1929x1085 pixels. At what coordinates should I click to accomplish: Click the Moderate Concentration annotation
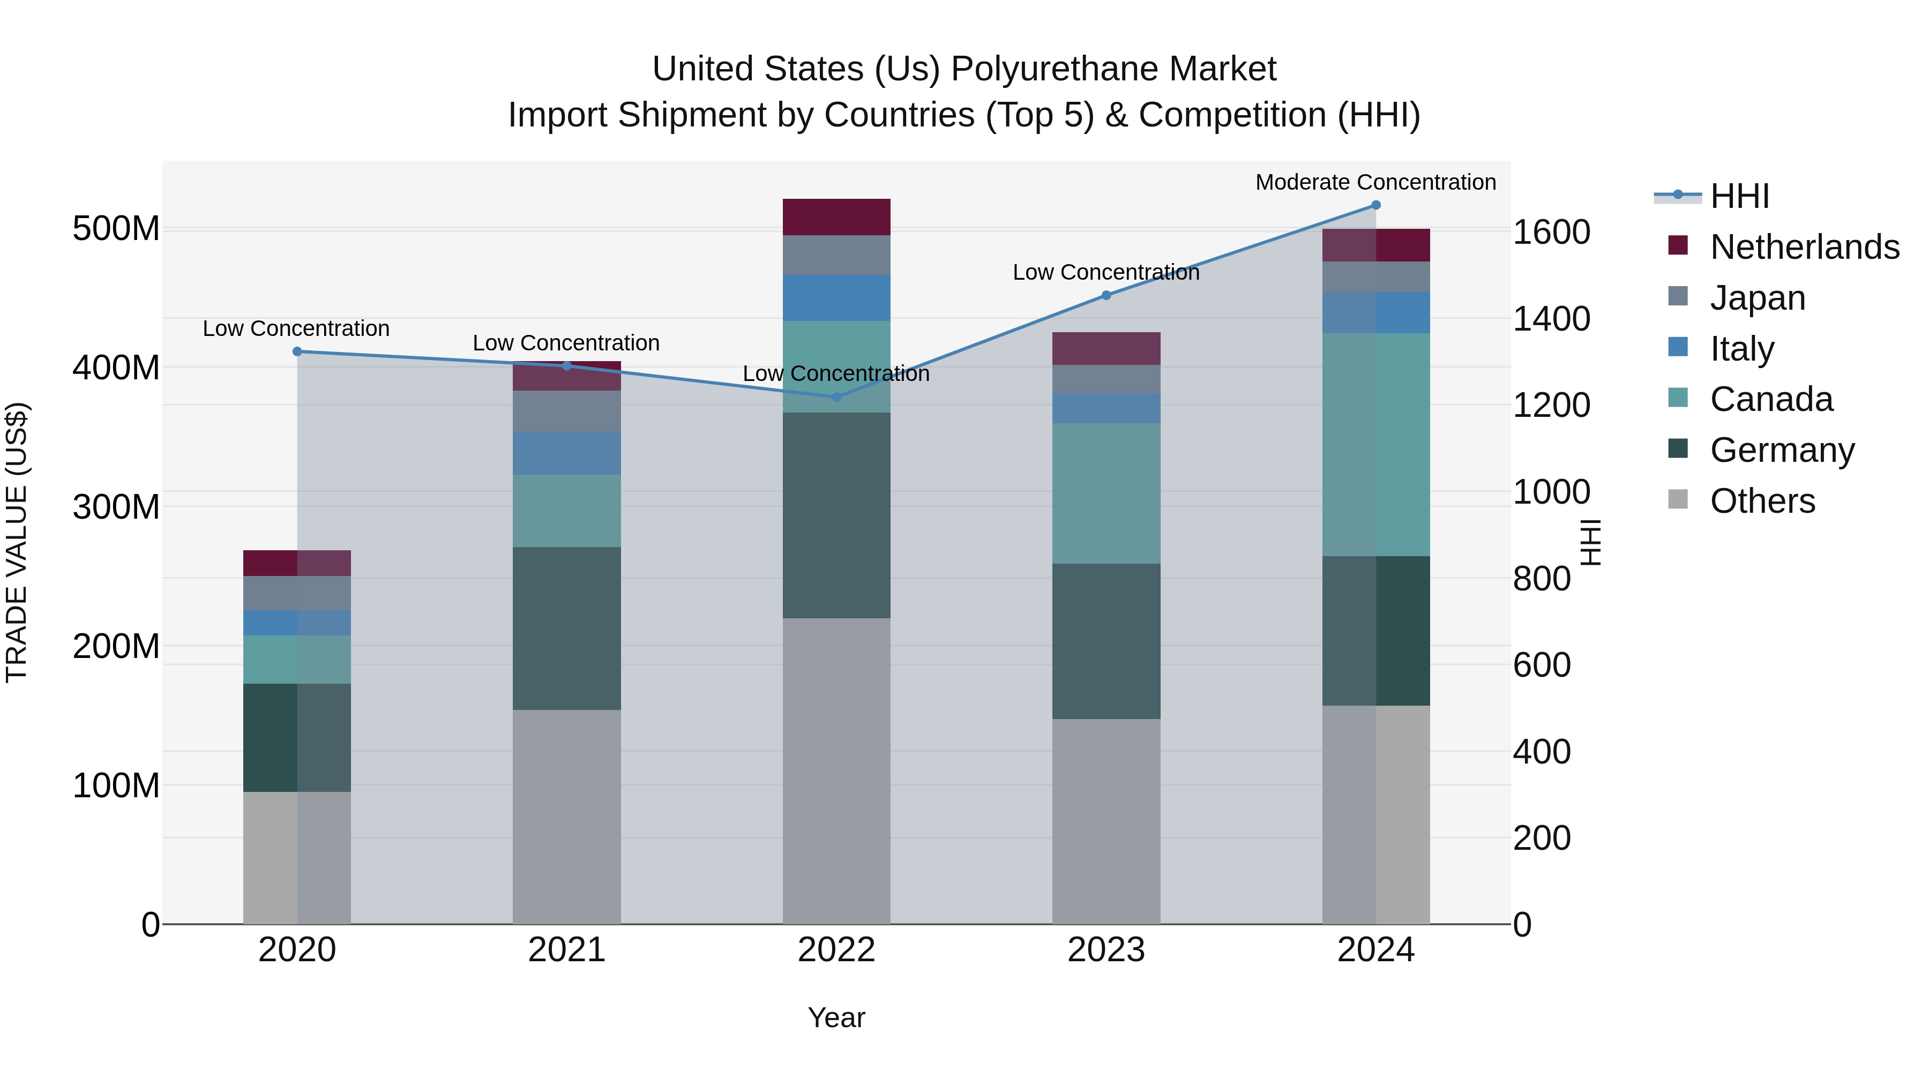click(x=1375, y=182)
